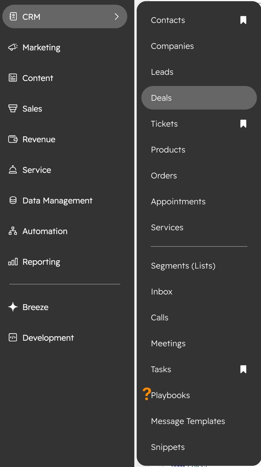Open the Tasks page
The image size is (261, 467).
[161, 369]
